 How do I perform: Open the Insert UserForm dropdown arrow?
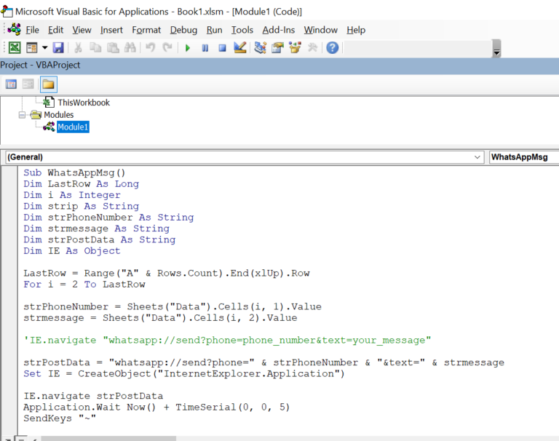[45, 48]
